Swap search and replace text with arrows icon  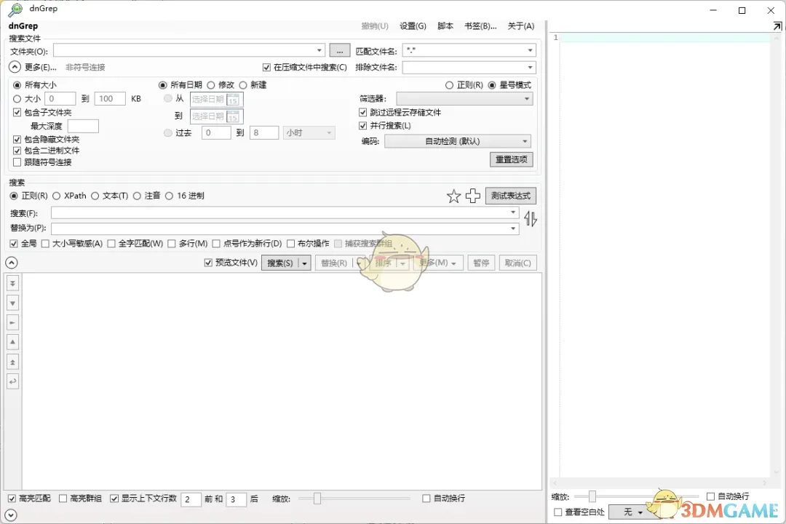tap(531, 218)
